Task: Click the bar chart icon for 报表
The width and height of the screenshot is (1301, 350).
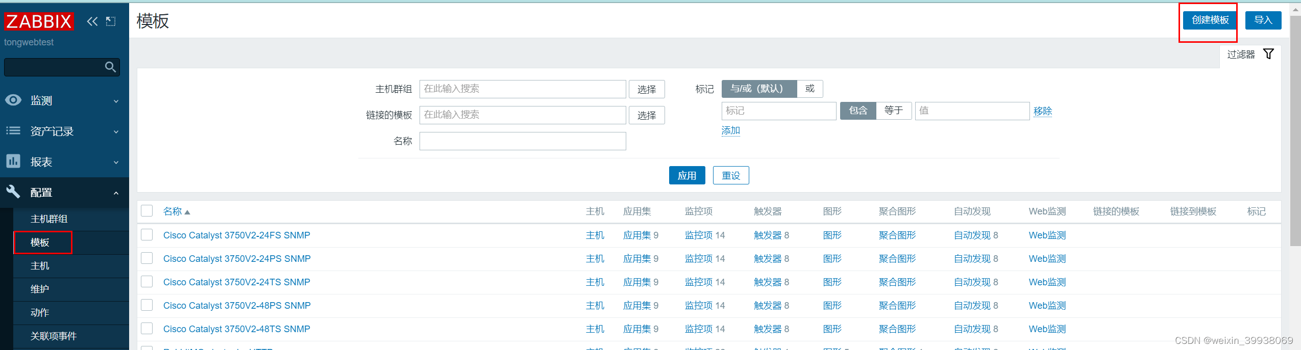Action: point(13,161)
